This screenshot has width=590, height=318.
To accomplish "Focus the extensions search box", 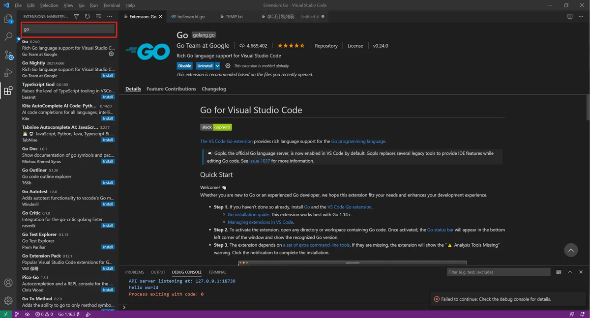I will (69, 29).
